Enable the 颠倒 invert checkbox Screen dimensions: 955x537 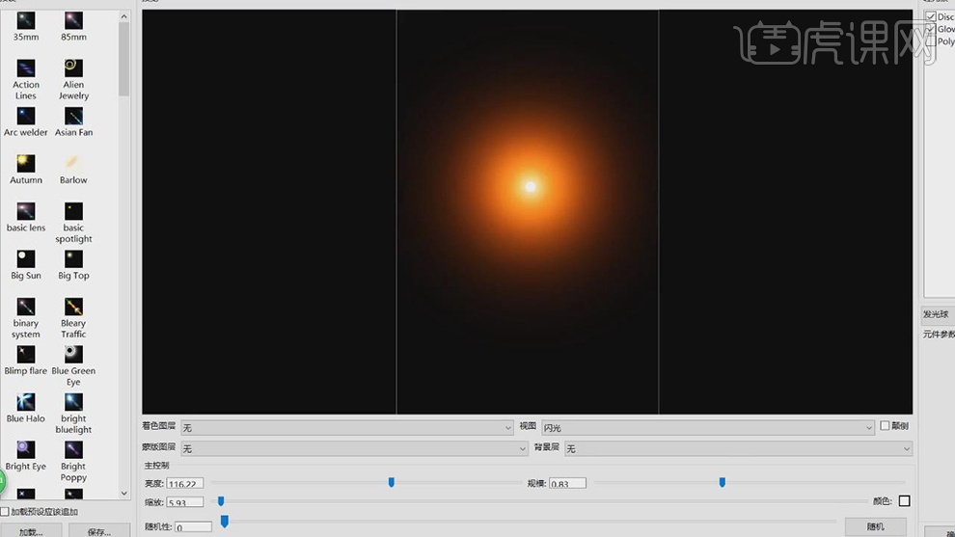click(x=885, y=426)
